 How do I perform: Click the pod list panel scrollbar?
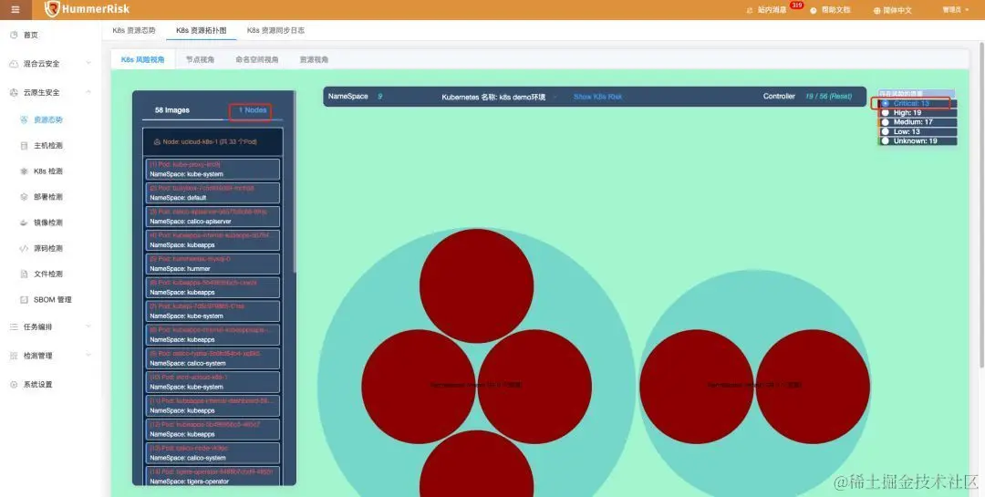tap(294, 182)
